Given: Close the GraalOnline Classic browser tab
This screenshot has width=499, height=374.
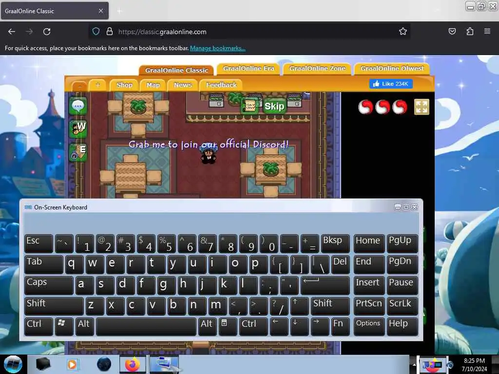Looking at the screenshot, I should [x=100, y=11].
